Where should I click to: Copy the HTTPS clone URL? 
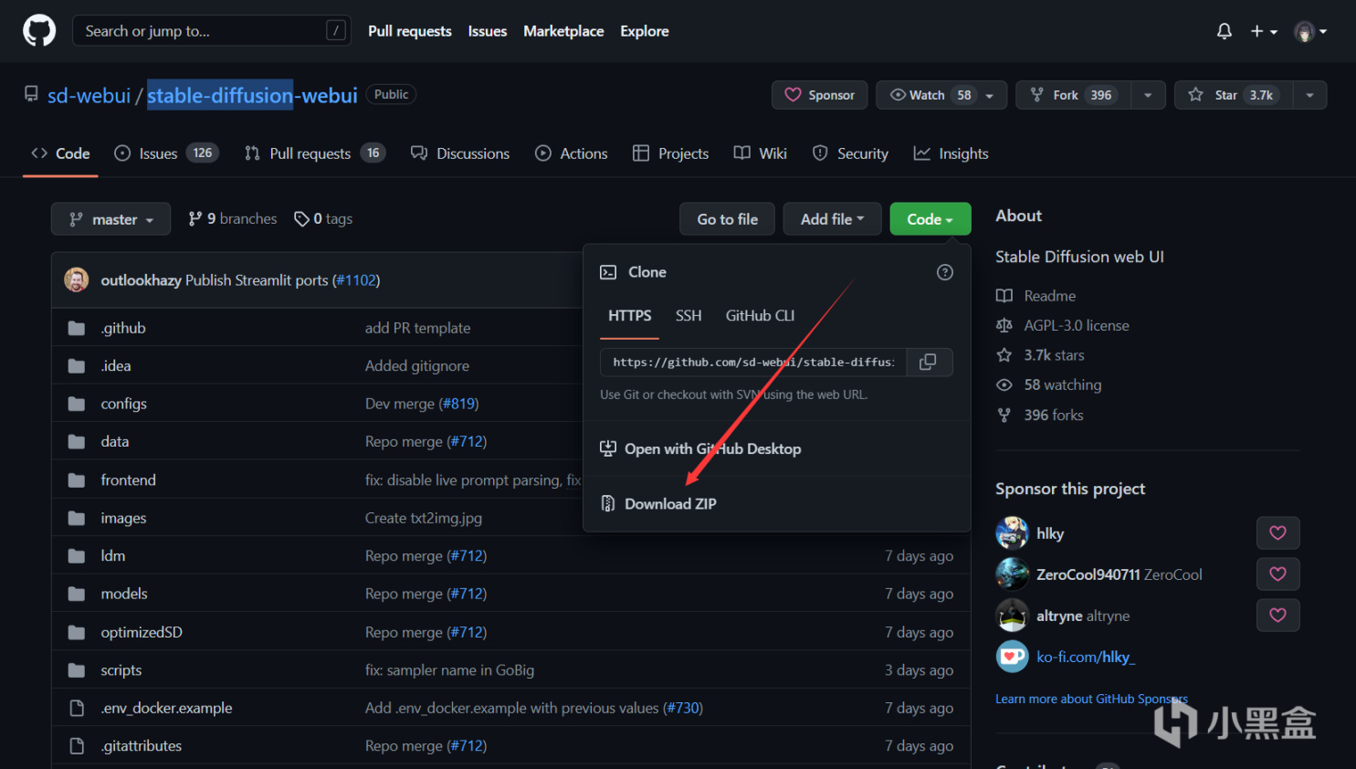(928, 362)
